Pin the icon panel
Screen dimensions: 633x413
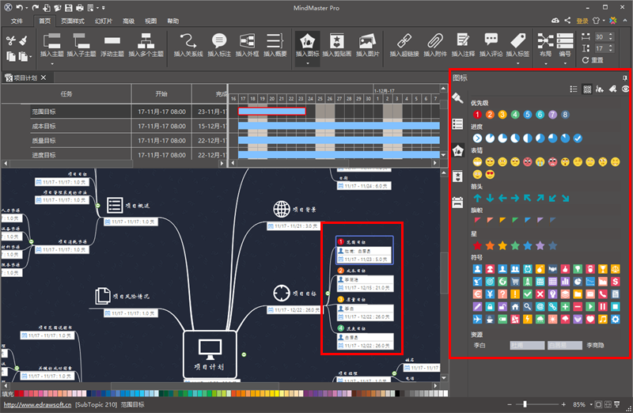click(x=624, y=78)
